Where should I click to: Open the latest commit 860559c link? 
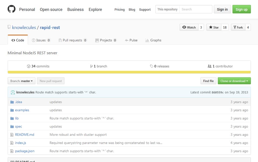pyautogui.click(x=217, y=92)
